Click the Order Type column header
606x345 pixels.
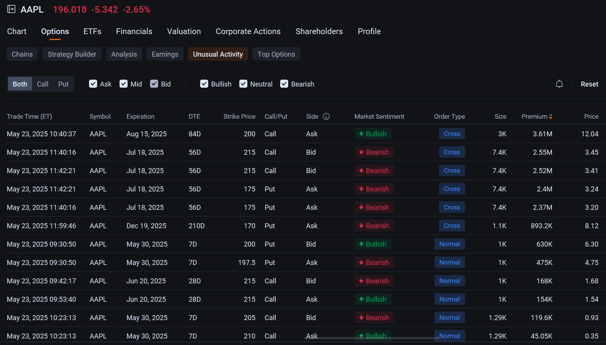449,116
